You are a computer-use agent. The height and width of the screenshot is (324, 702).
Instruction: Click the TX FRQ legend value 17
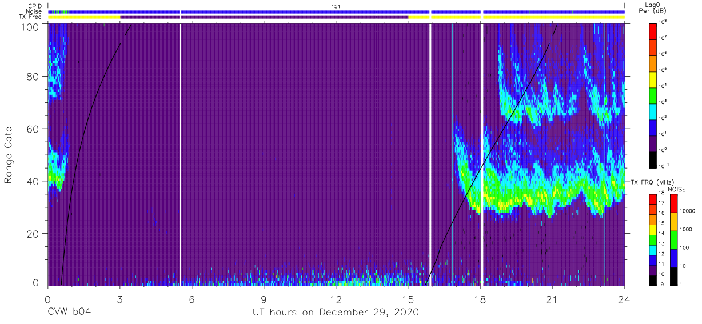point(662,203)
